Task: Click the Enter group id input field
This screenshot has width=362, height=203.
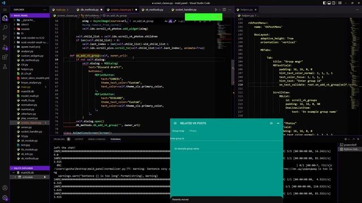Action: pyautogui.click(x=226, y=138)
